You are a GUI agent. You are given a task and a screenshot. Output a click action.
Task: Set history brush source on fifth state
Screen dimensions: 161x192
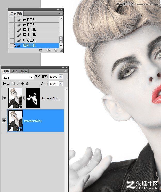pyautogui.click(x=12, y=40)
